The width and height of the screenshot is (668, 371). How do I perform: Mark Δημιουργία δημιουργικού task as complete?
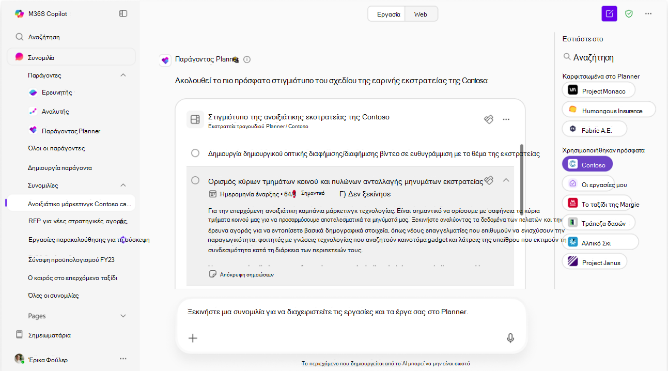(x=195, y=153)
